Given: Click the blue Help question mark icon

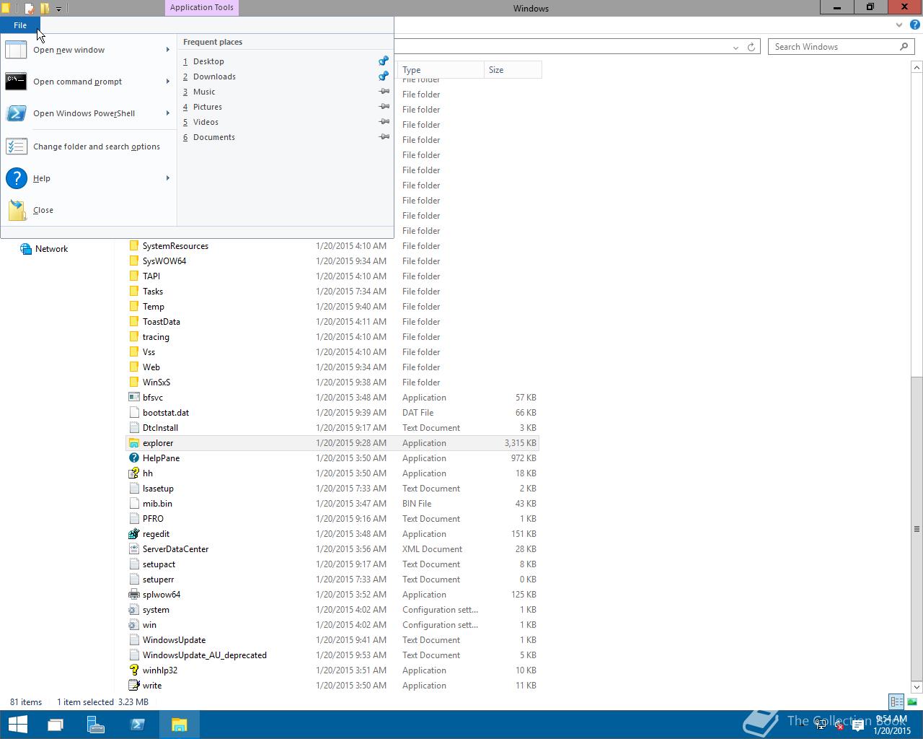Looking at the screenshot, I should [16, 178].
